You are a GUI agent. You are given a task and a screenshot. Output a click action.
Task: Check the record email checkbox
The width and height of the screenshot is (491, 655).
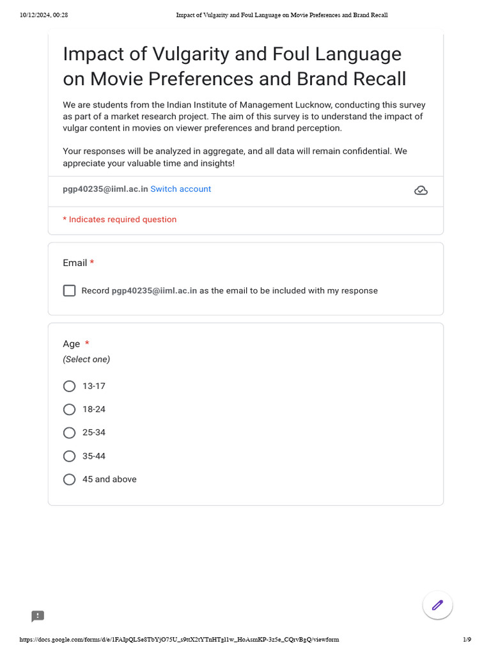70,291
